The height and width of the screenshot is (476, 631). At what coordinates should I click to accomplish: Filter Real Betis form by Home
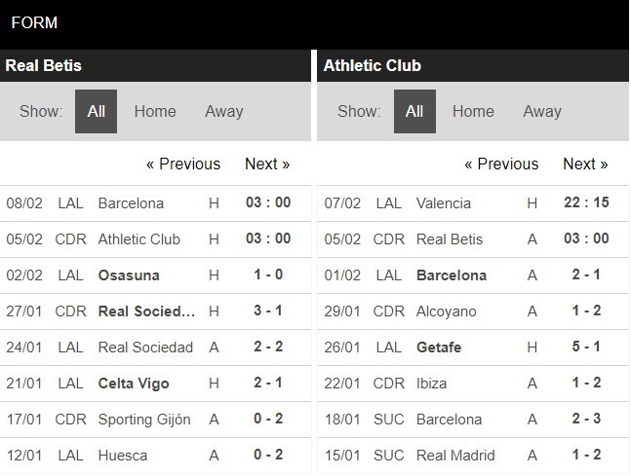tap(155, 111)
